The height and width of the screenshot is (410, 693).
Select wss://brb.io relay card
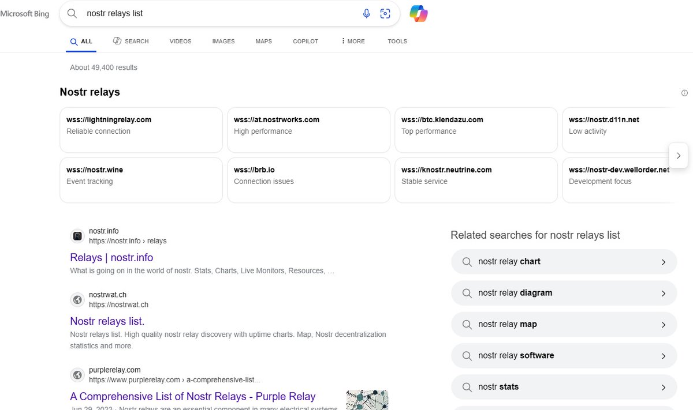[308, 180]
